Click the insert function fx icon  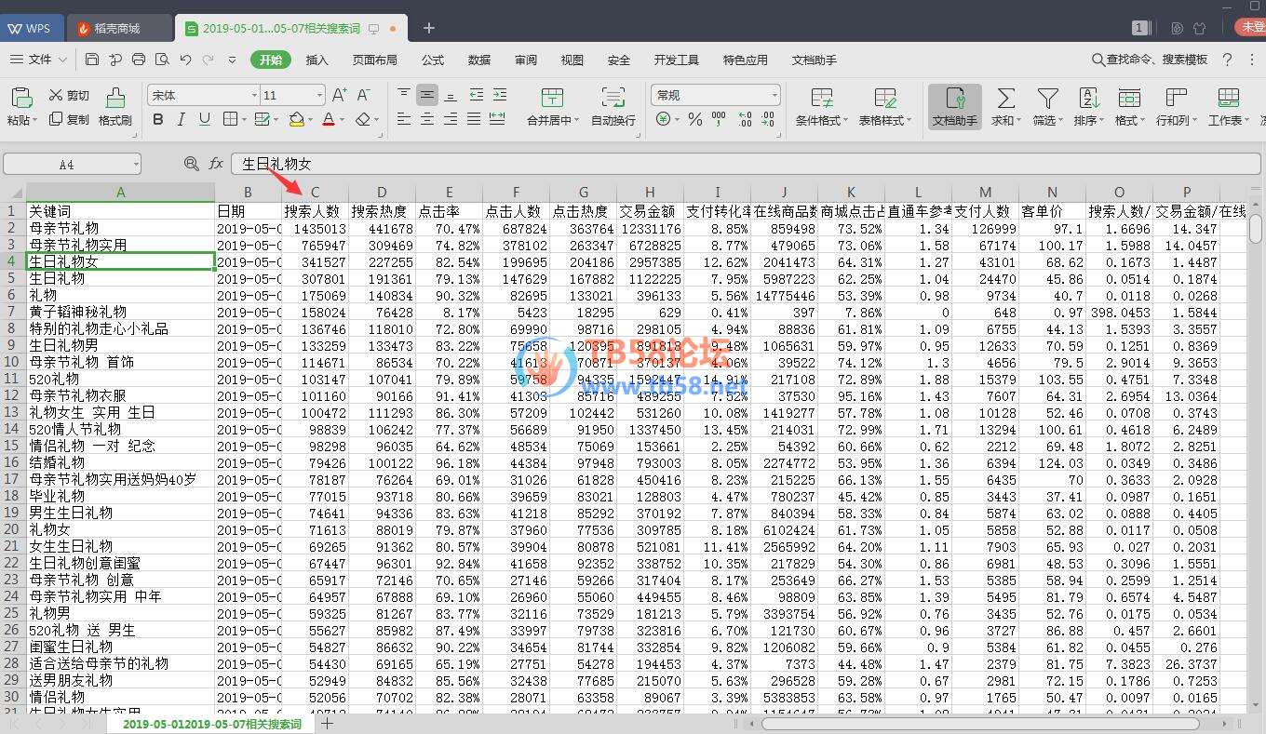[x=216, y=164]
